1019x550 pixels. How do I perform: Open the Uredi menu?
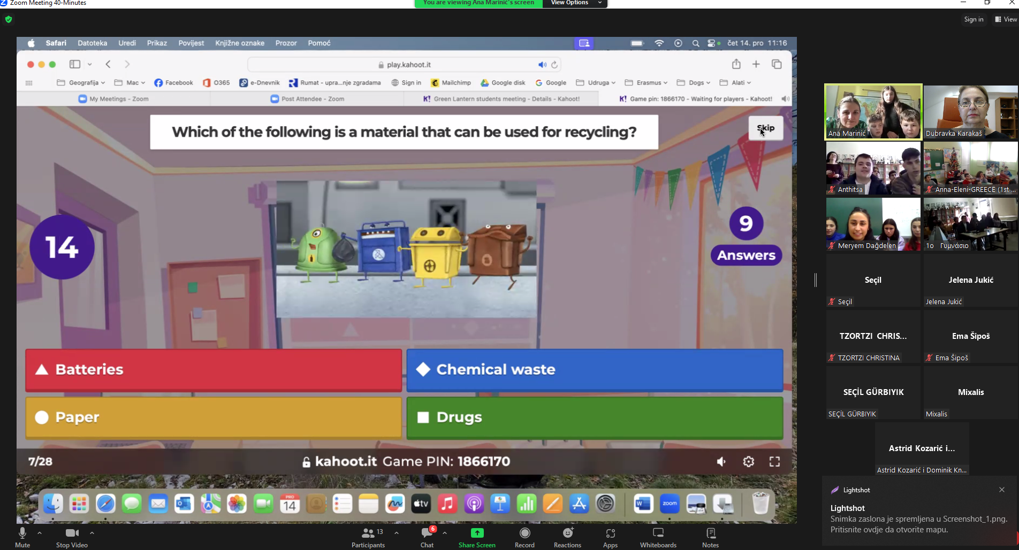click(x=127, y=43)
